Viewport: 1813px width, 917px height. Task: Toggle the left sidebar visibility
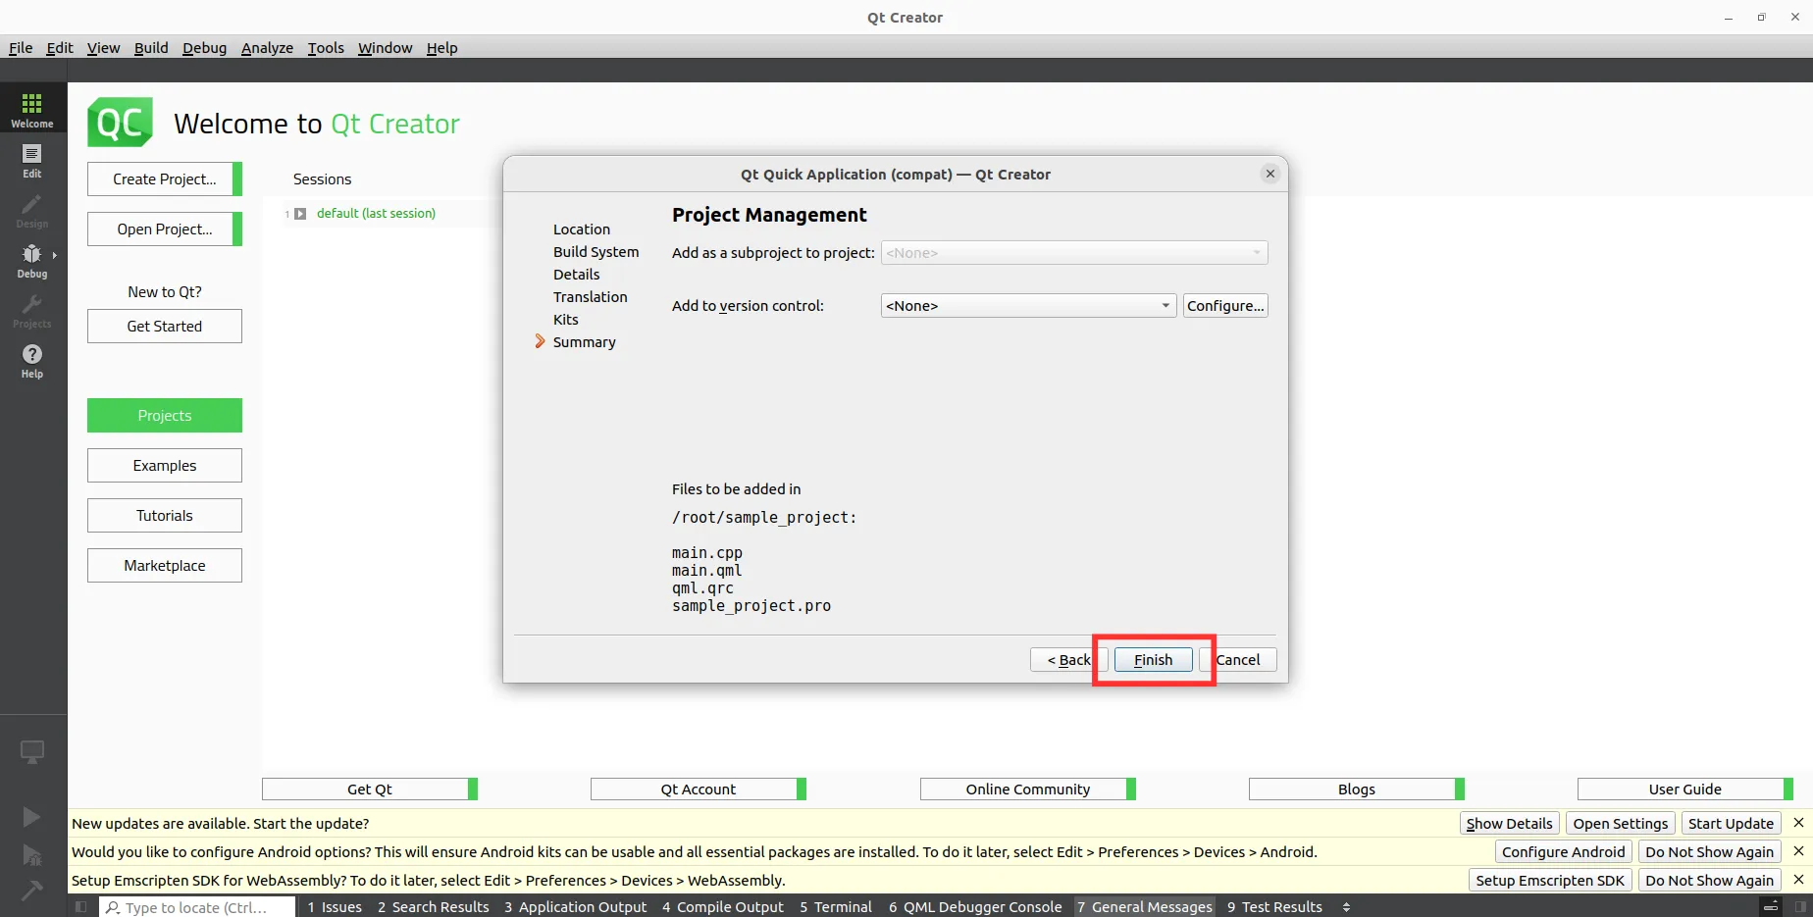coord(81,907)
